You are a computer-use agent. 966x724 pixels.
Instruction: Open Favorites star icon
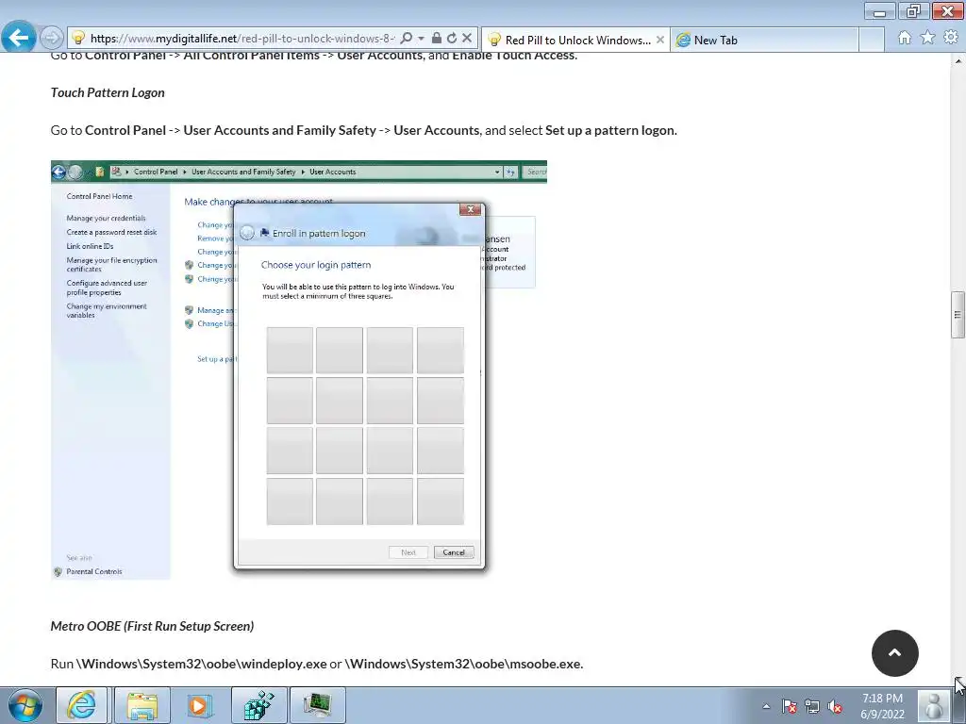[928, 38]
